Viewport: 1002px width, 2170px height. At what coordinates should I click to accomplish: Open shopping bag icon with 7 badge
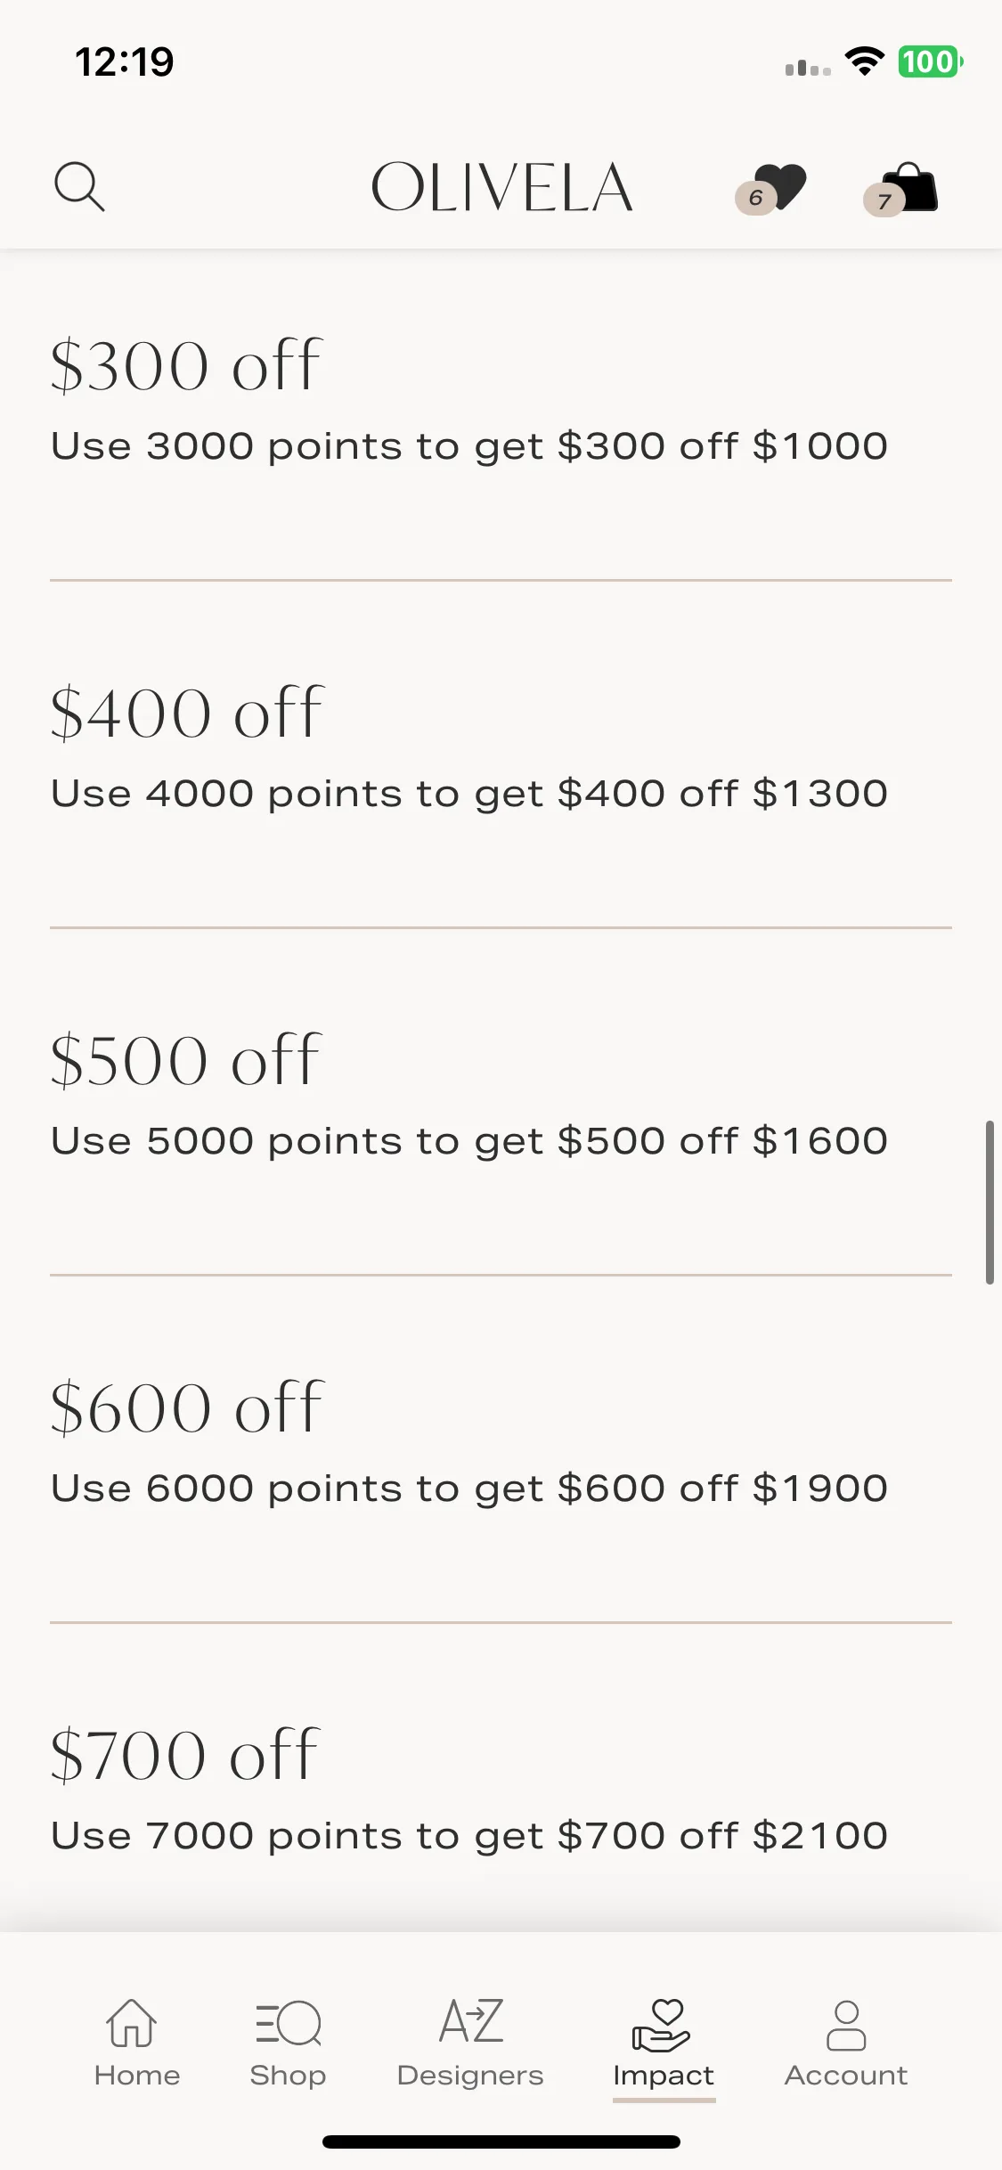pos(900,189)
